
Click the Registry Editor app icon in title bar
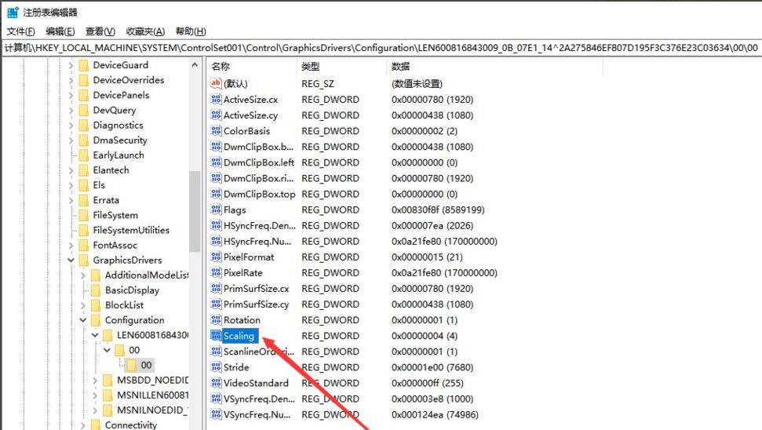coord(13,13)
